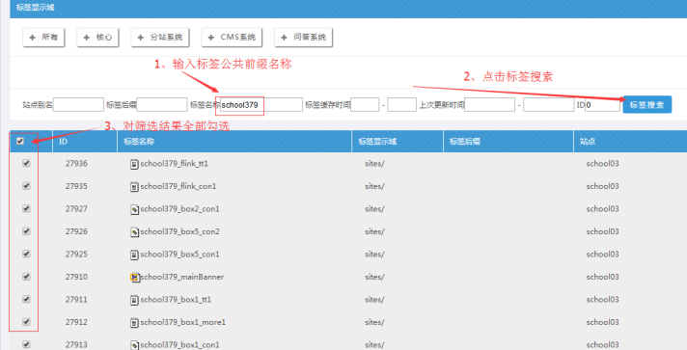Click the icon beside school379_box5_con2
This screenshot has height=350, width=687.
(x=134, y=232)
